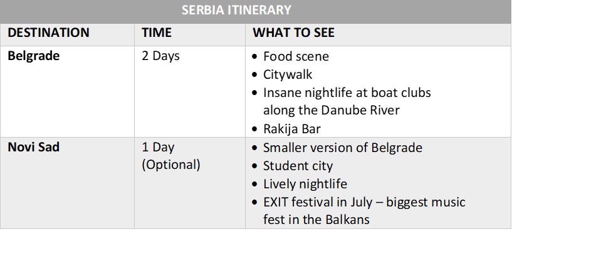Screen dimensions: 611x259
Task: Click the along the Danube River text
Action: tap(332, 111)
